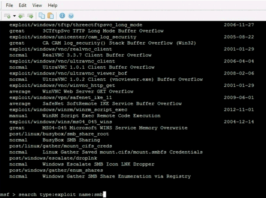Screen dimensions: 266x198
Task: Select exploit/windows/unicenter/cam_log_security line
Action: coord(73,37)
